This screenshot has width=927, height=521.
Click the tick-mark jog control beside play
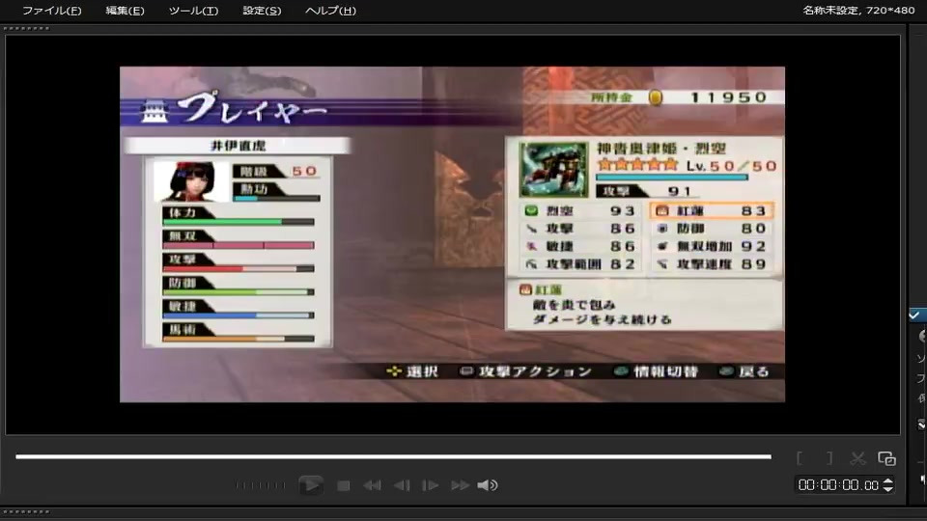pos(260,485)
